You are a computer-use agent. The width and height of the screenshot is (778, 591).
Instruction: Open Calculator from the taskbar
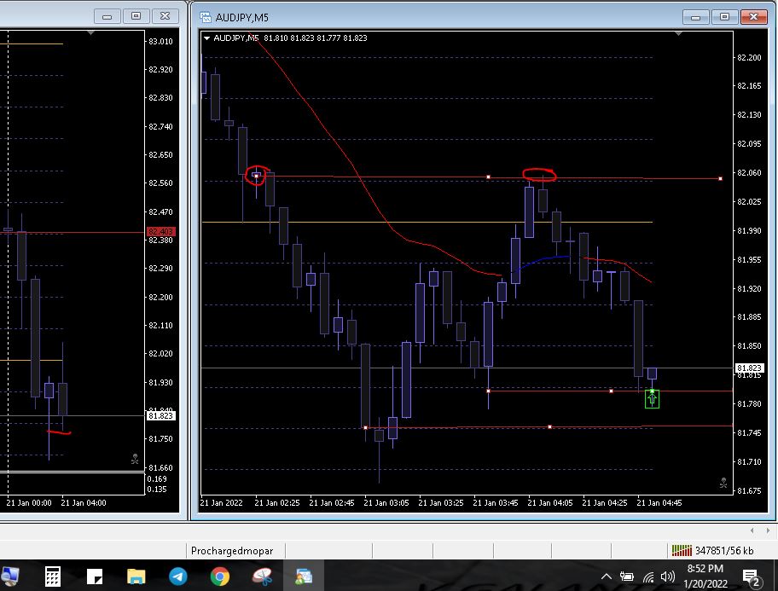click(x=52, y=577)
